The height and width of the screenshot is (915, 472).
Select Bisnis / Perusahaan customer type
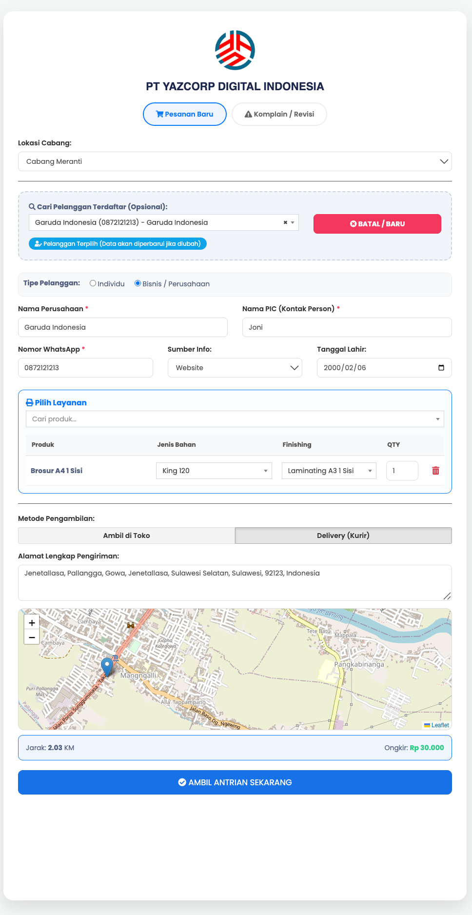(x=138, y=283)
